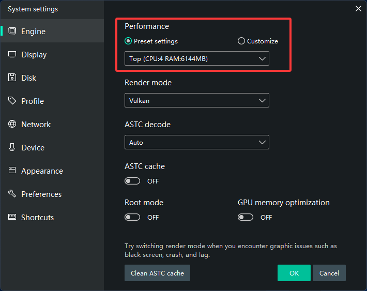
Task: Click Cancel to discard changes
Action: [x=329, y=273]
